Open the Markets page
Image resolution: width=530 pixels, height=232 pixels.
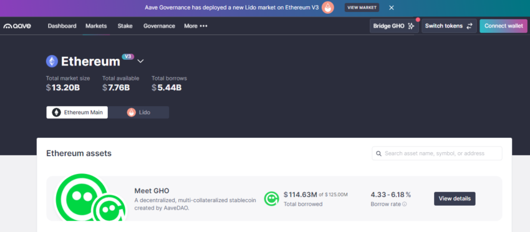96,26
